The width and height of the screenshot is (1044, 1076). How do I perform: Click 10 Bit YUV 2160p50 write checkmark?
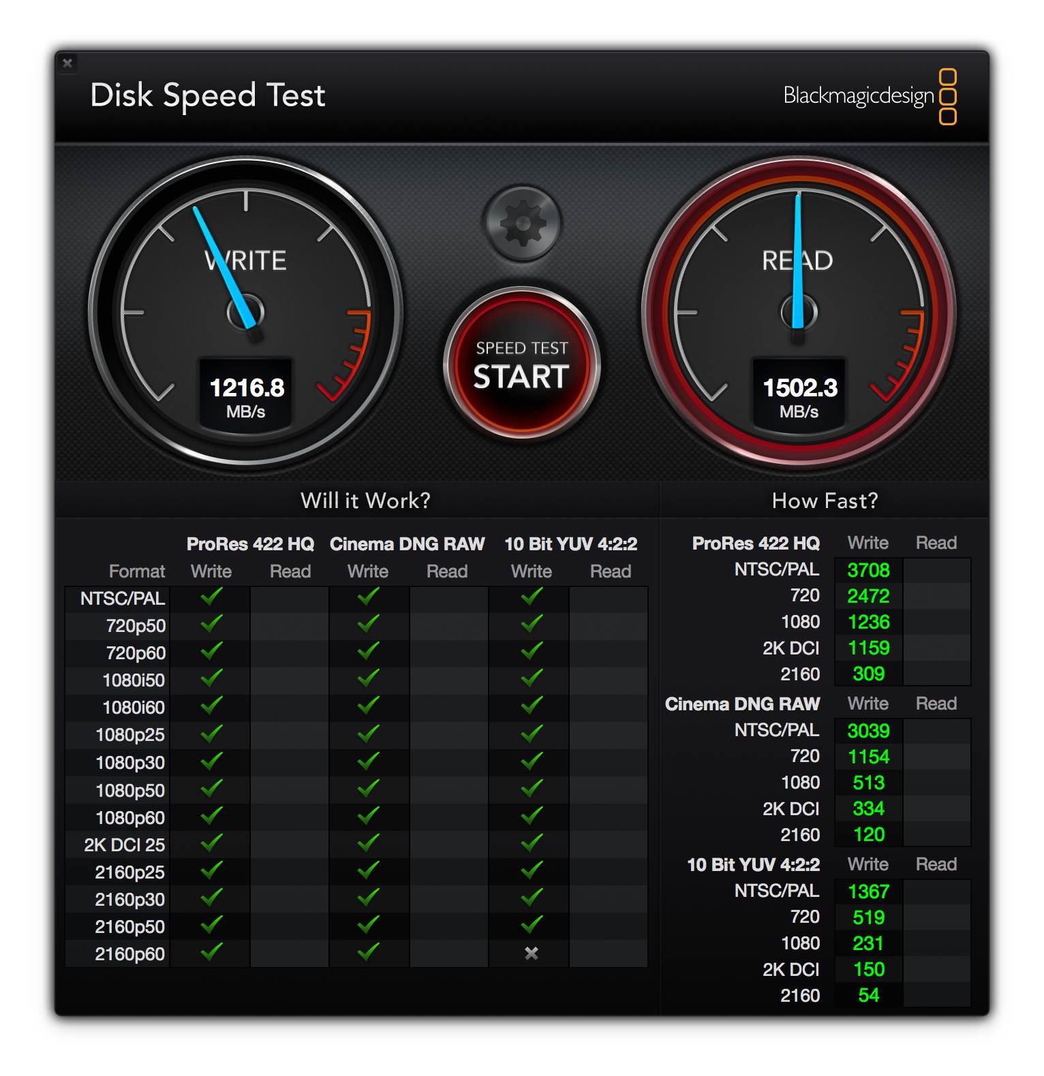pos(532,925)
